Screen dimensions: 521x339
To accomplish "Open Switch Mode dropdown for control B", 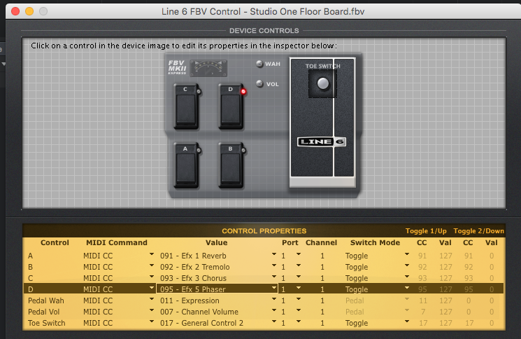I will tap(407, 265).
